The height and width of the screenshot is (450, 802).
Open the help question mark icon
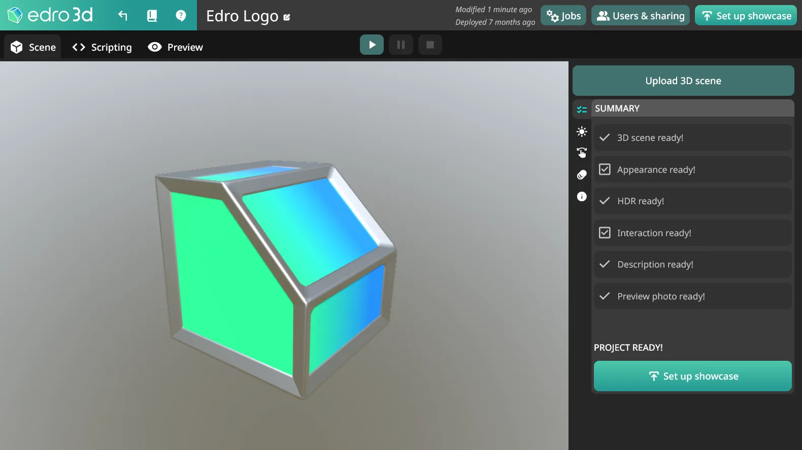tap(181, 16)
